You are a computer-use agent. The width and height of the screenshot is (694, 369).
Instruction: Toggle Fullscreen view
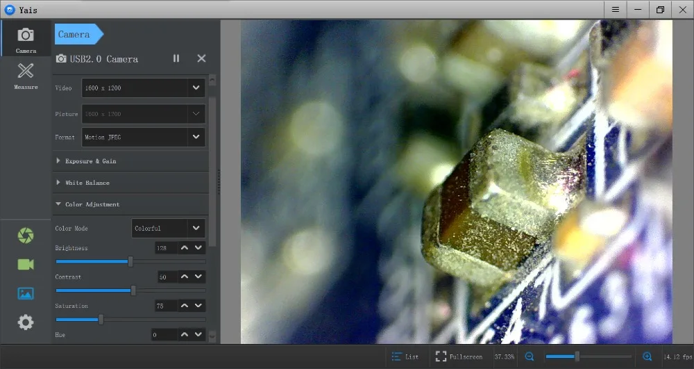pyautogui.click(x=459, y=356)
